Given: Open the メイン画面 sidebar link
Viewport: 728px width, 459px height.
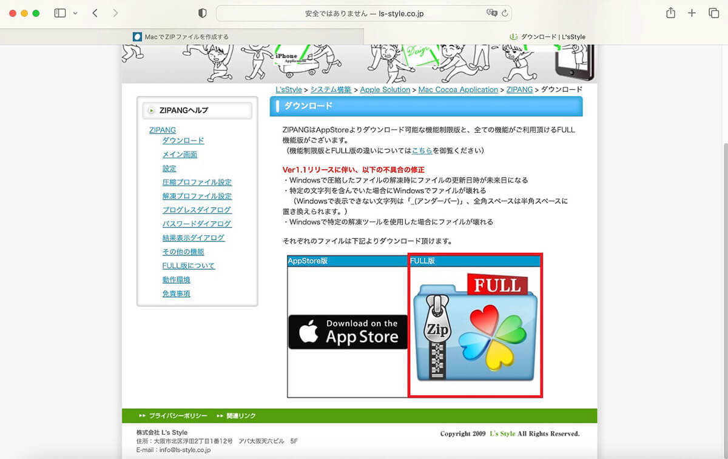Looking at the screenshot, I should (x=180, y=155).
